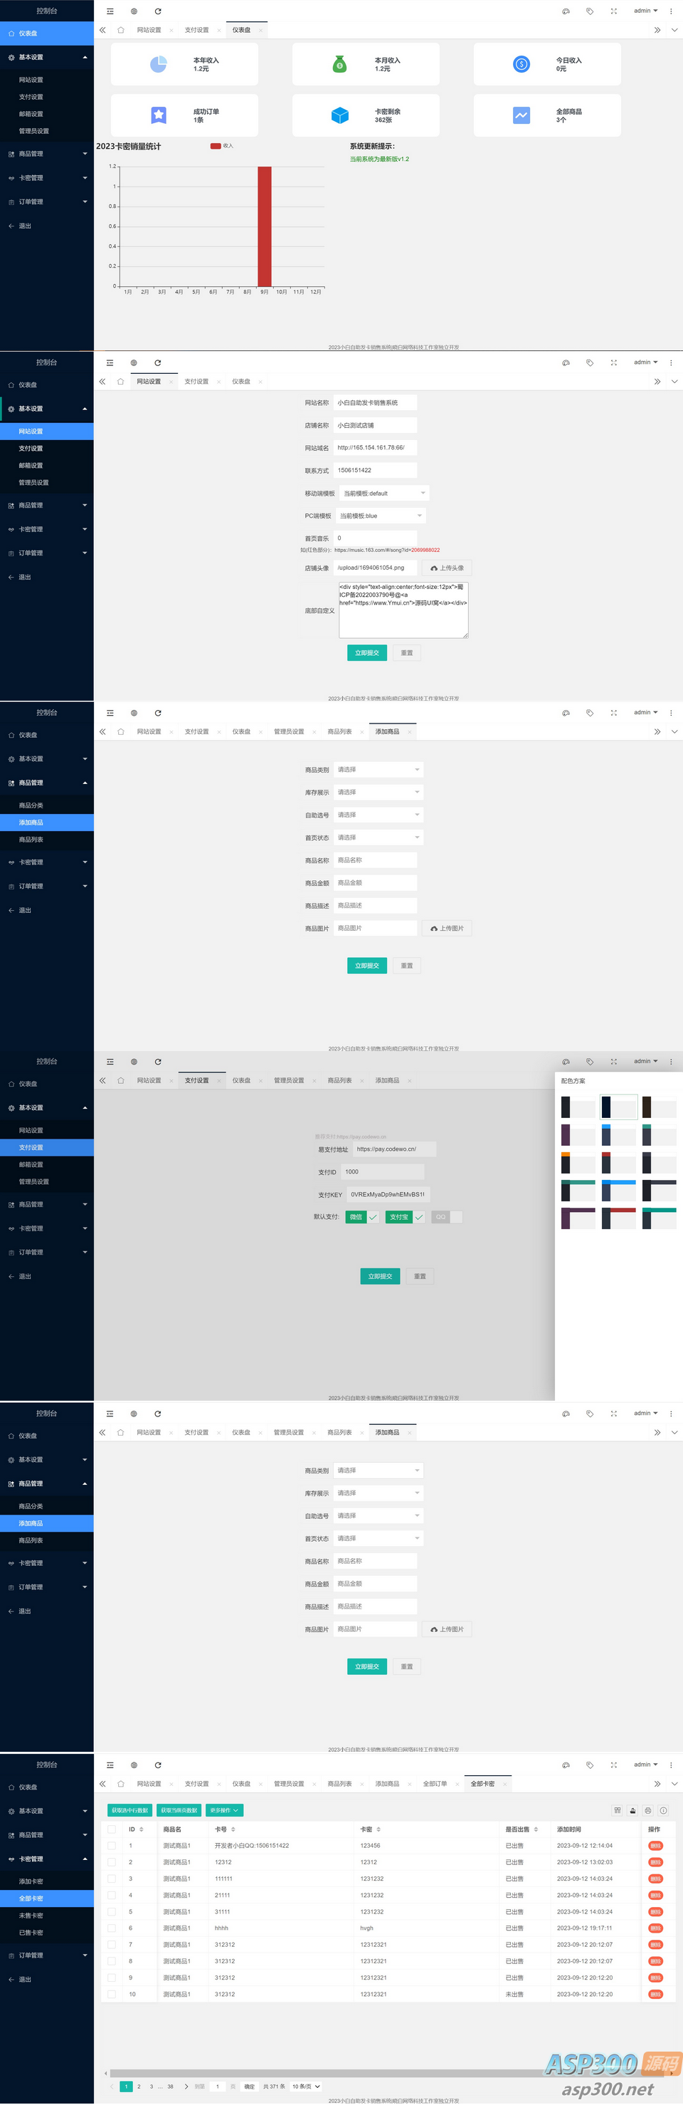This screenshot has height=2105, width=683.
Task: Click the 确定 button beside the page jump box
Action: [249, 2086]
